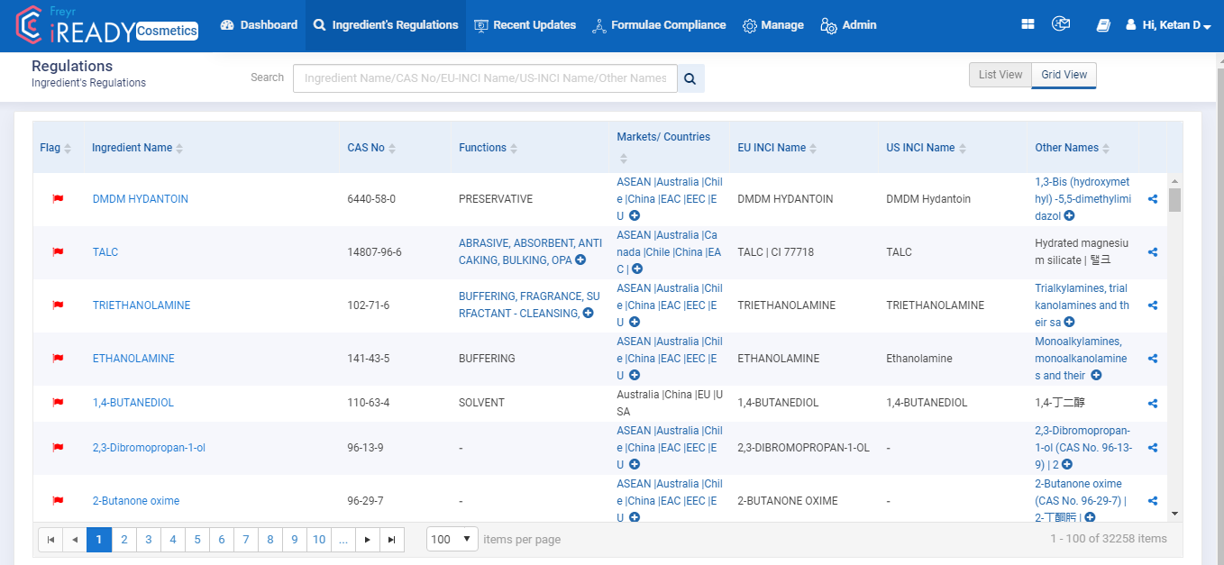The width and height of the screenshot is (1224, 565).
Task: Open the book guide icon
Action: click(1103, 25)
